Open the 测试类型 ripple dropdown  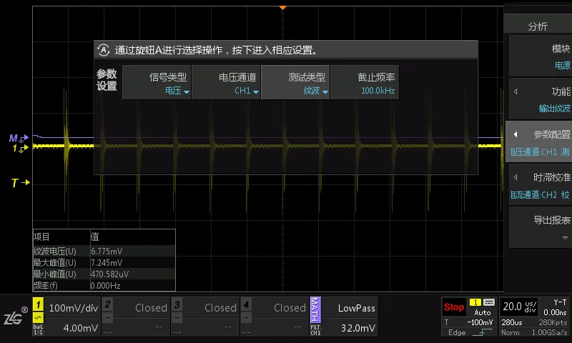coord(295,82)
